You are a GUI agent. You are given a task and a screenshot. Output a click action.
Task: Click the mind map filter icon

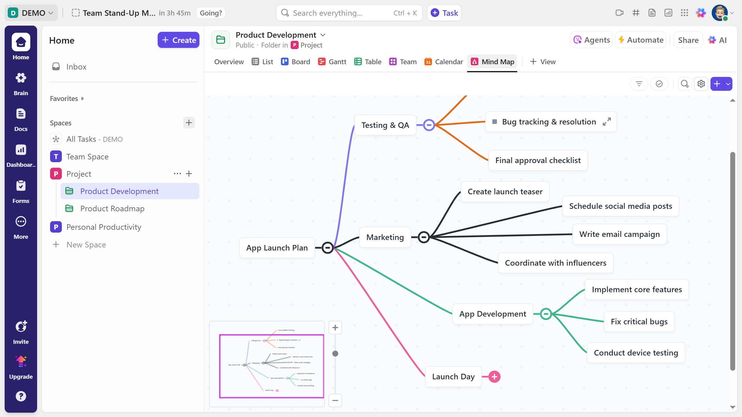click(x=639, y=84)
